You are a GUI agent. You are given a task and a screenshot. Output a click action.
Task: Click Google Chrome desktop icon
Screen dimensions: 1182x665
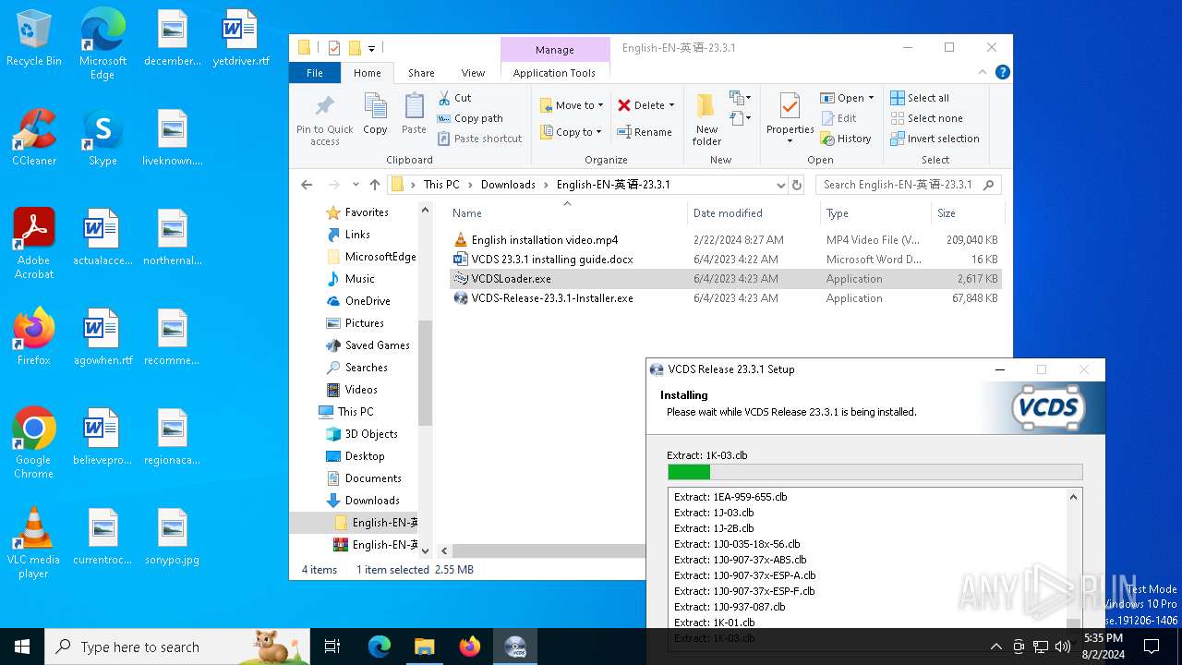pos(33,443)
